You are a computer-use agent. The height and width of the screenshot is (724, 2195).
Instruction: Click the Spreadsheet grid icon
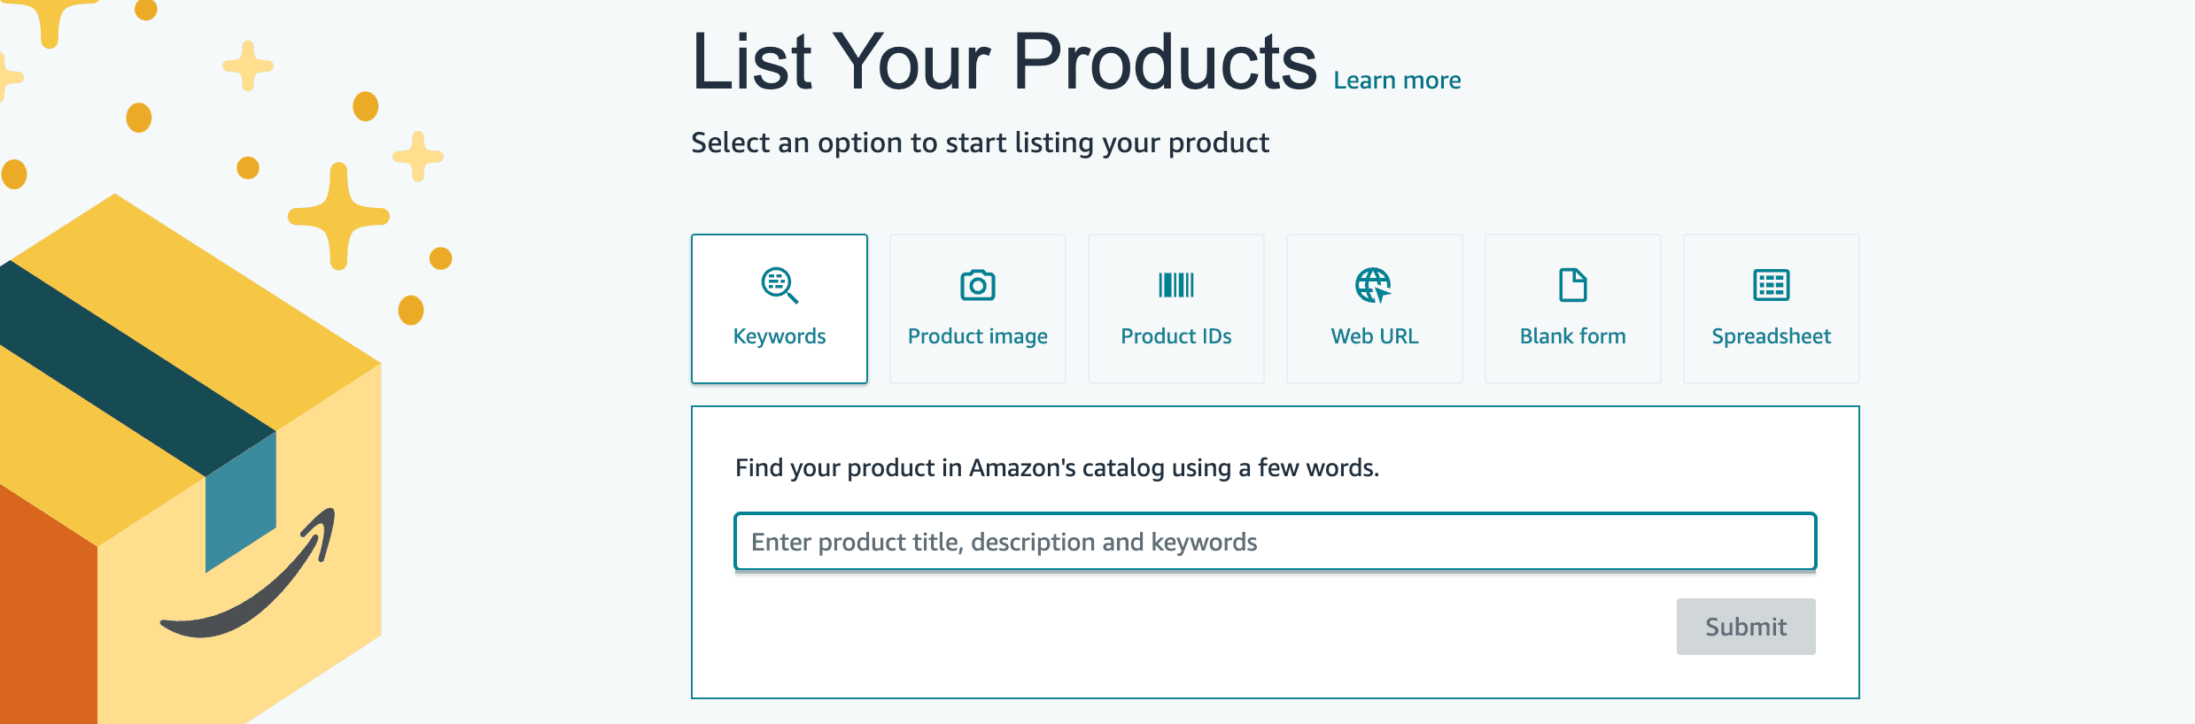[x=1771, y=285]
